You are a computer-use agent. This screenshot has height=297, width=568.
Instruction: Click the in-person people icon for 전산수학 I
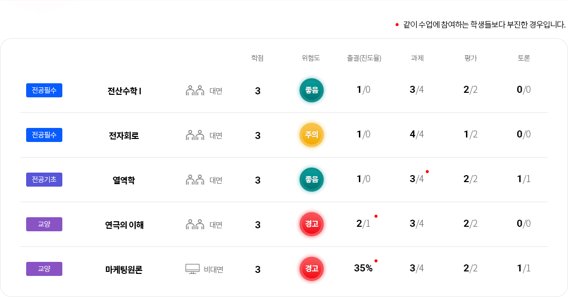(x=195, y=90)
